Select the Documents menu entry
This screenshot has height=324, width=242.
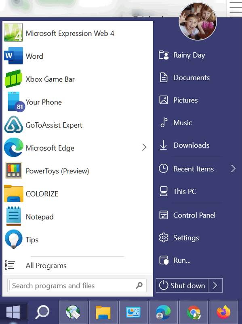191,78
